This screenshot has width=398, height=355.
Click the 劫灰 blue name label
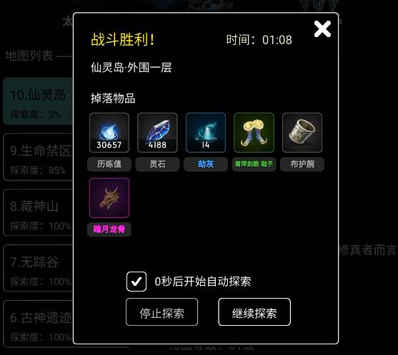pos(206,165)
